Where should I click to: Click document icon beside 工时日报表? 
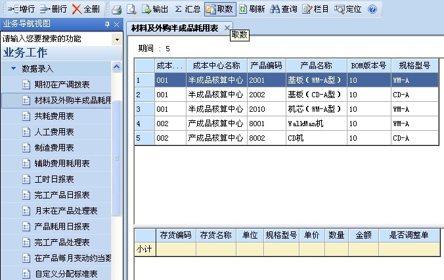(26, 179)
